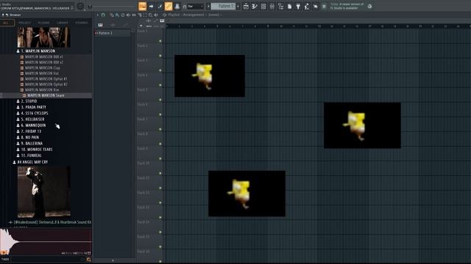Open the Channel rack grid icon
Viewport: 471px width, 264px height.
263,7
